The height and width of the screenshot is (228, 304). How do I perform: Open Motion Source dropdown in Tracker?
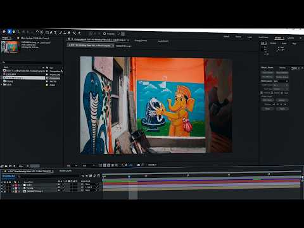[281, 81]
